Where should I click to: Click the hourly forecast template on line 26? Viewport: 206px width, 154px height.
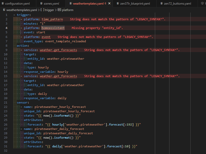(x=93, y=125)
